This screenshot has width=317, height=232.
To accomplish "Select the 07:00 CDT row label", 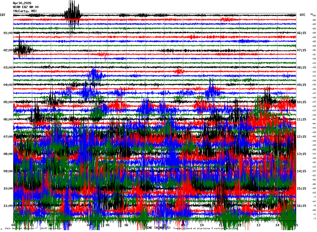I will 8,137.
